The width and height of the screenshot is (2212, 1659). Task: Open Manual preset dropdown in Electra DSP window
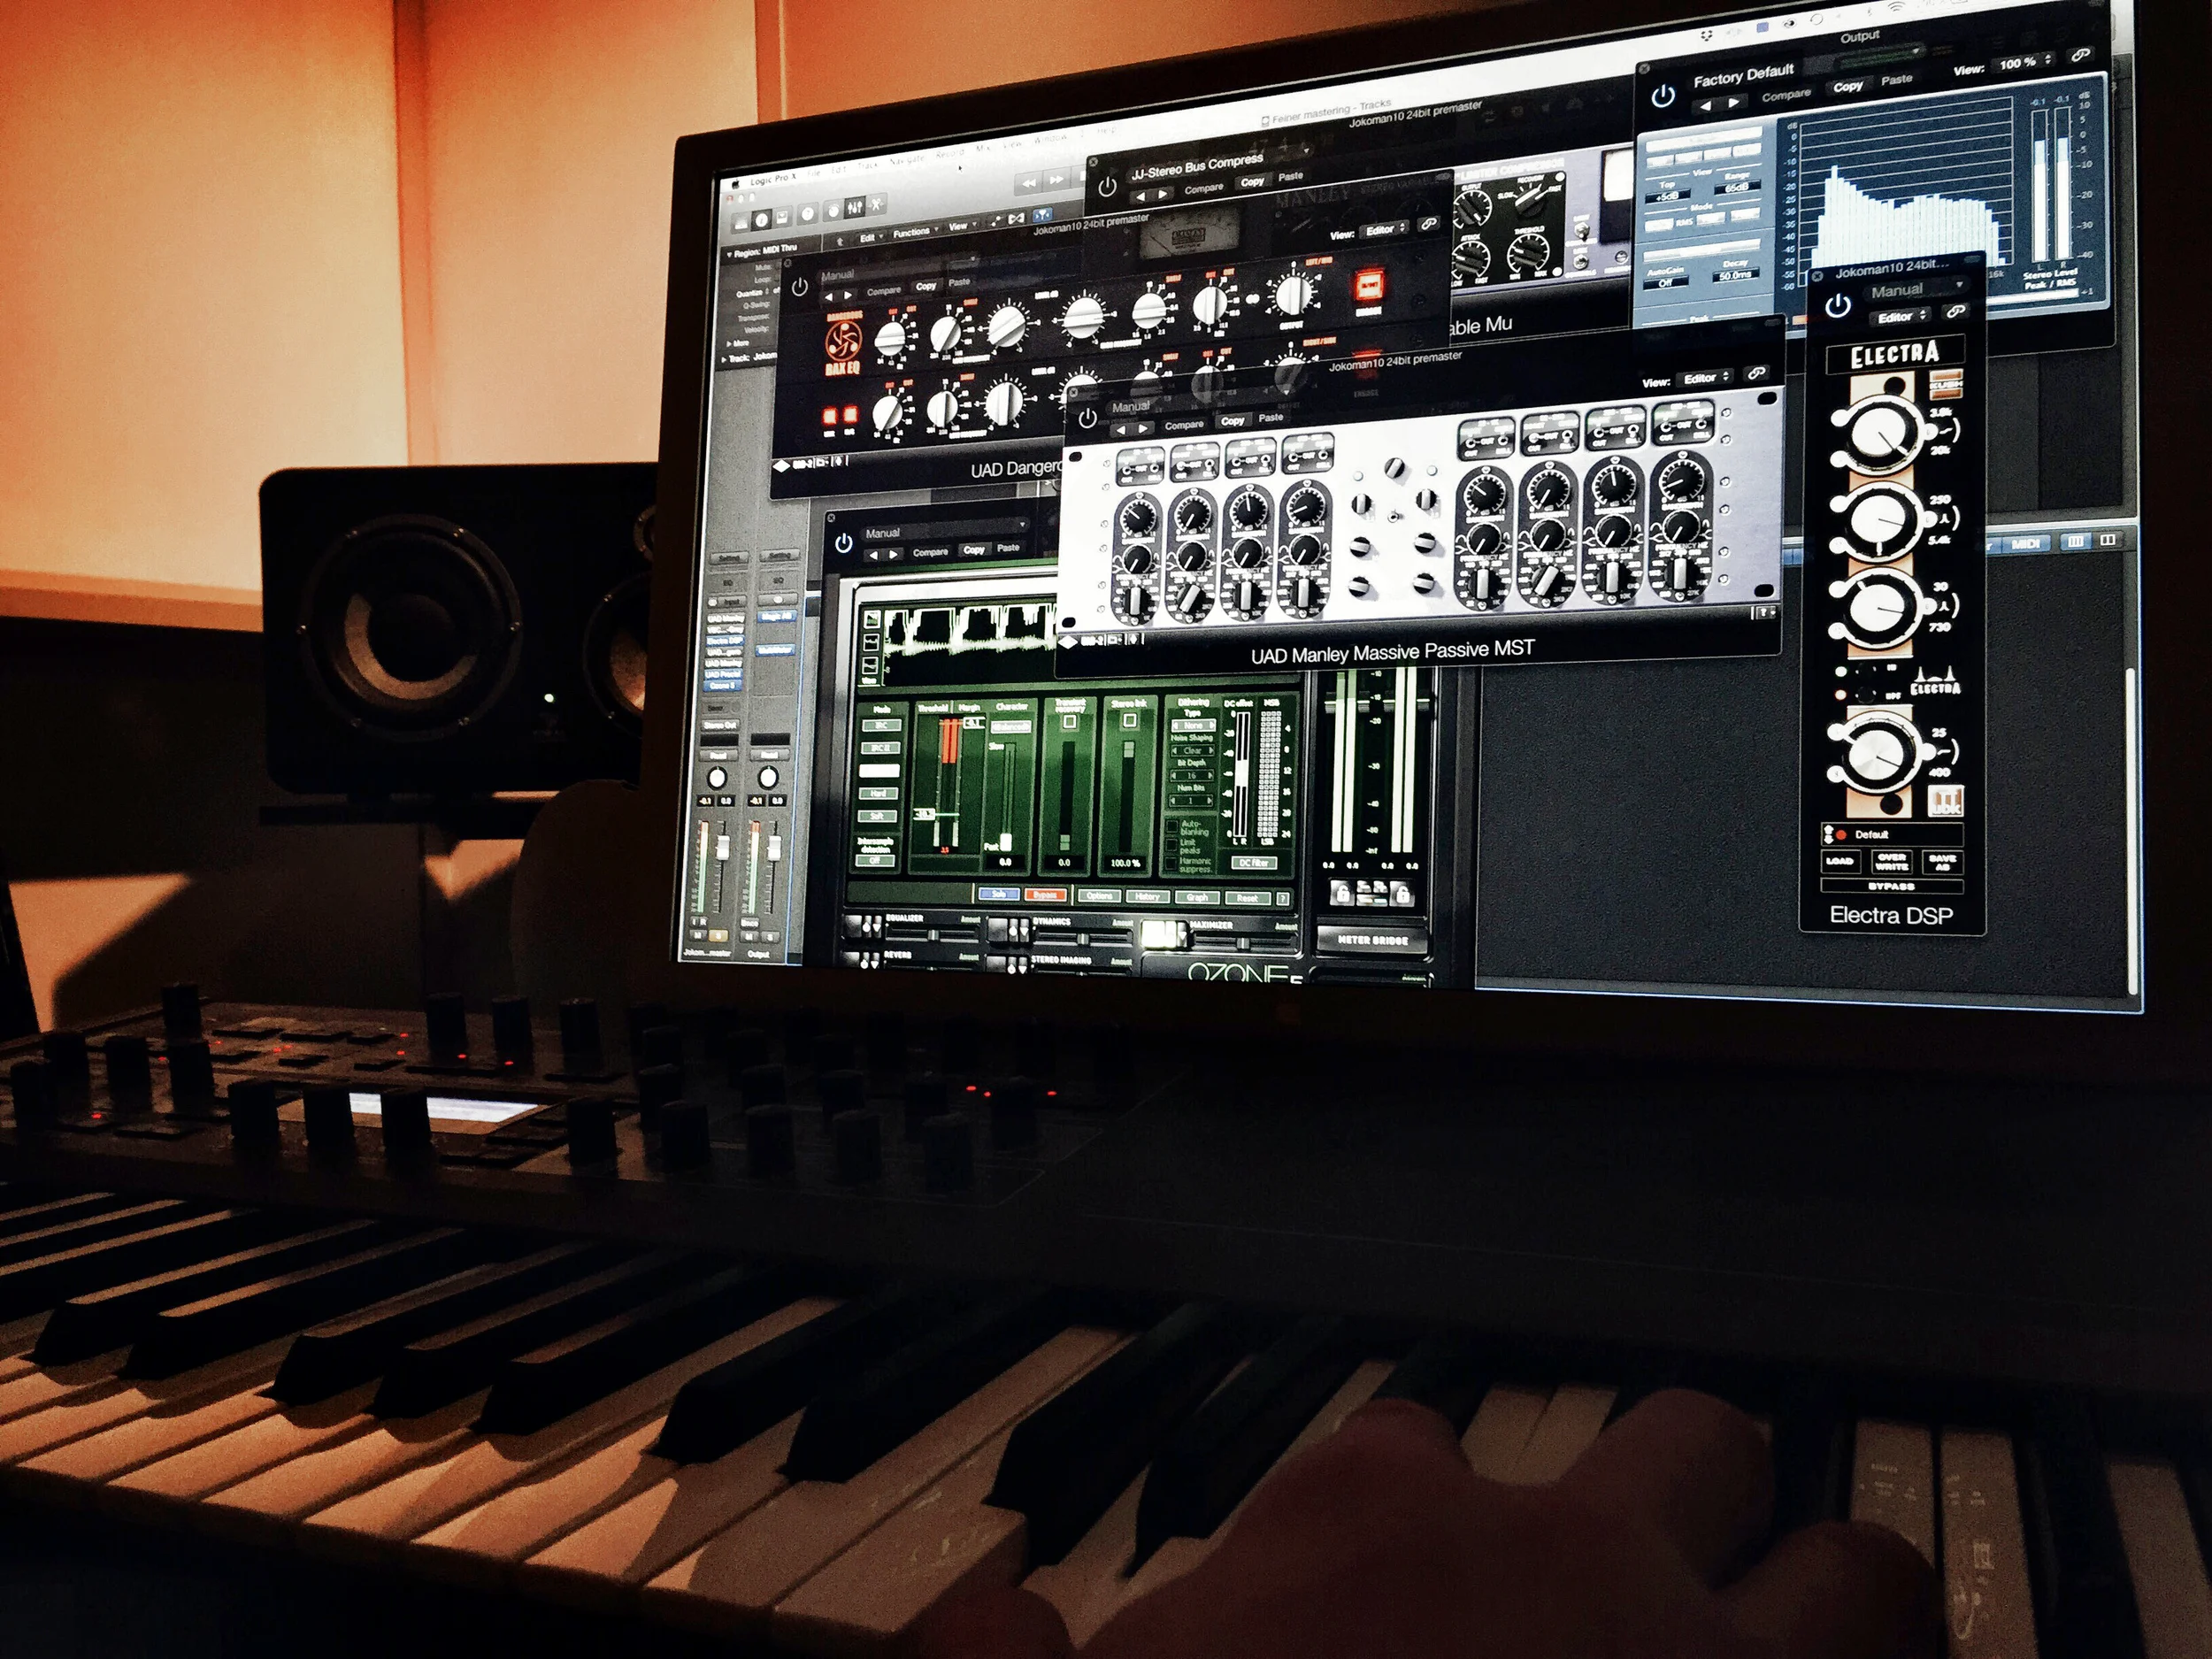point(1916,289)
